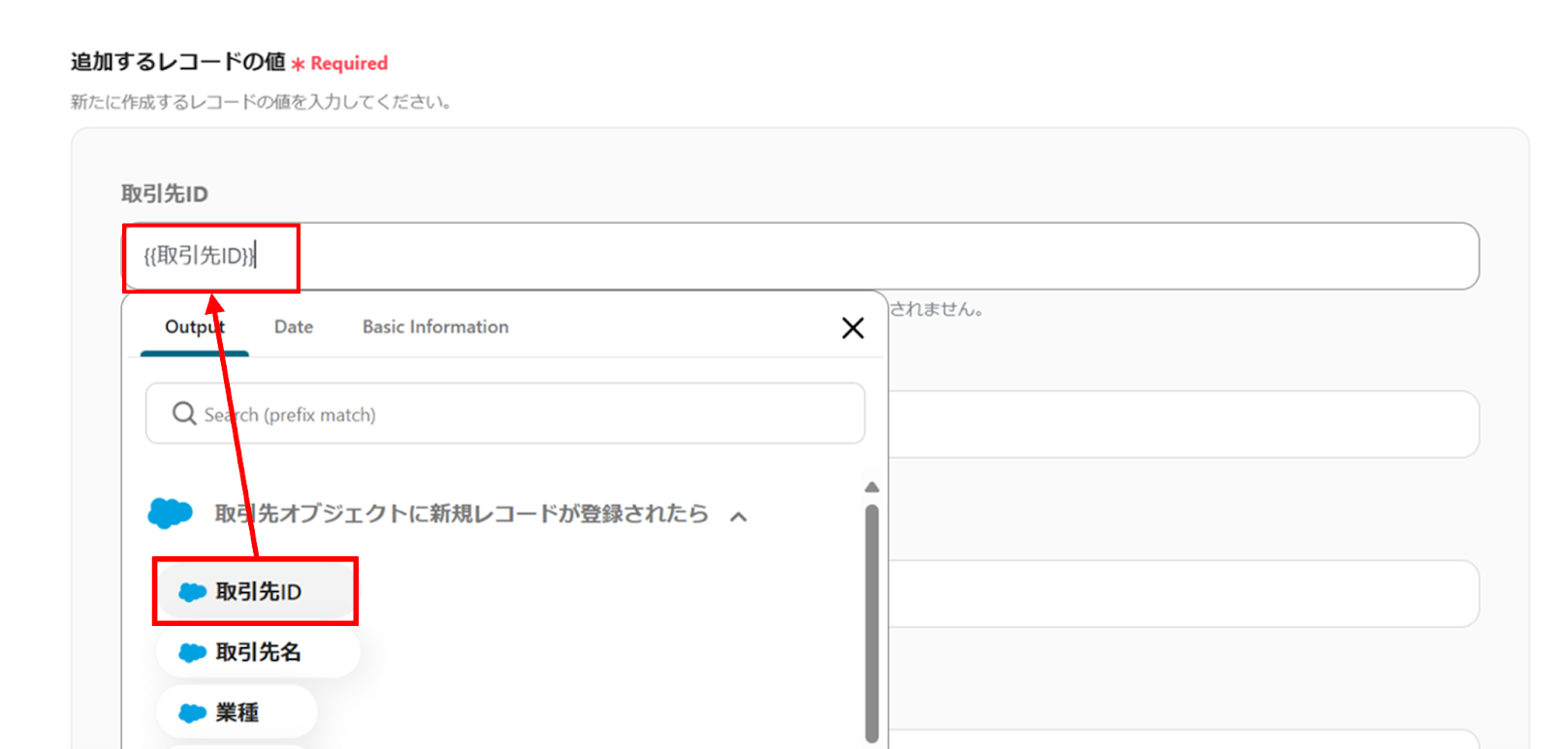Click the search magnifier icon
Screen dimensions: 1551x749
click(184, 414)
